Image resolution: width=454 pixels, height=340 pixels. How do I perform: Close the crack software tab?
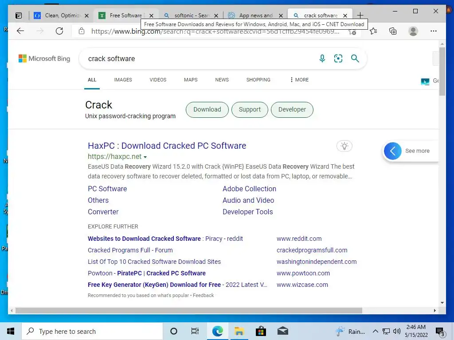[345, 15]
